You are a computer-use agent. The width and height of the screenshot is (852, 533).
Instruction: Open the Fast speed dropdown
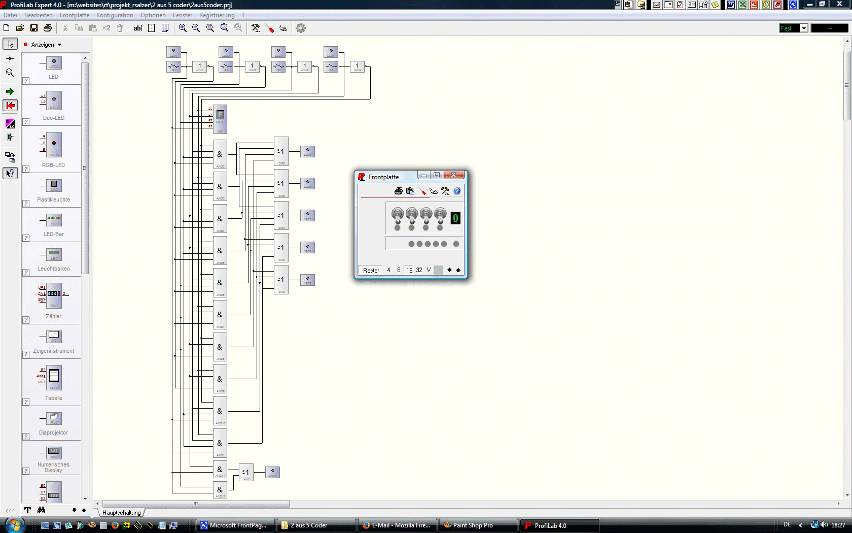[804, 28]
